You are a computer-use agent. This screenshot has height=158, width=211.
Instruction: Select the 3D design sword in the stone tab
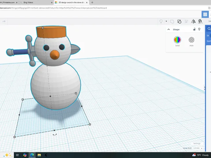click(72, 2)
